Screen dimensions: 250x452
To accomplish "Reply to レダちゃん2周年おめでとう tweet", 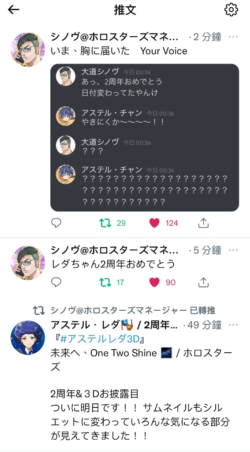I will point(56,282).
